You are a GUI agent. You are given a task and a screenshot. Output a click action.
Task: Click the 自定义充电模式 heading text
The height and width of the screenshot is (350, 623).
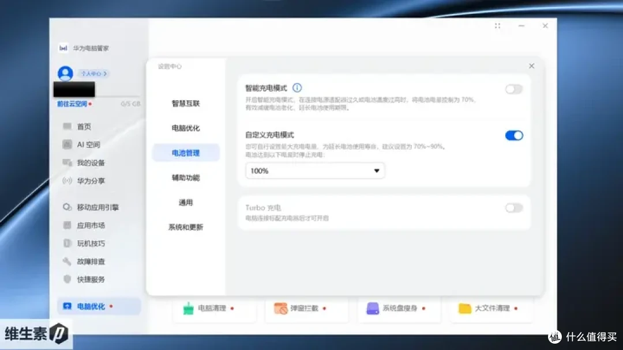(x=269, y=135)
